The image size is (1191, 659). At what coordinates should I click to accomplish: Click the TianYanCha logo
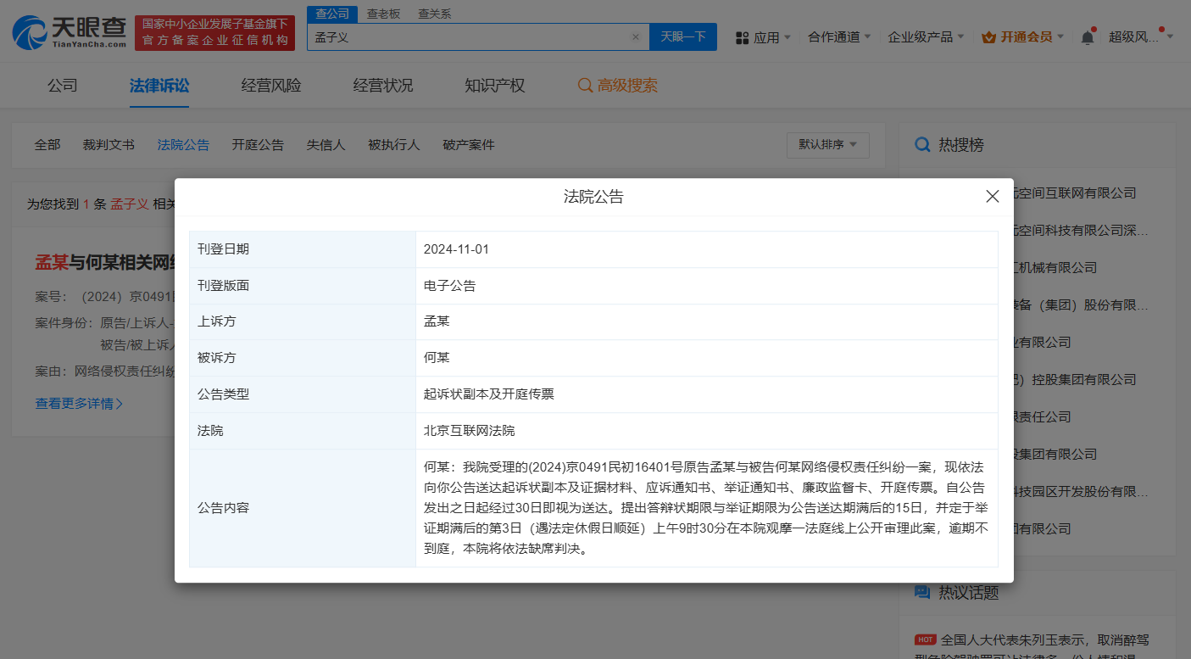click(68, 32)
